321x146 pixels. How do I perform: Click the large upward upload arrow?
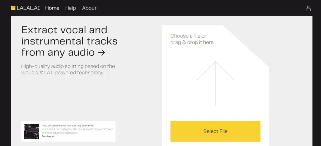point(215,83)
